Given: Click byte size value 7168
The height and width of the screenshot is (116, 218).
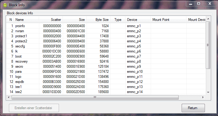Looking at the screenshot, I should [x=105, y=31].
